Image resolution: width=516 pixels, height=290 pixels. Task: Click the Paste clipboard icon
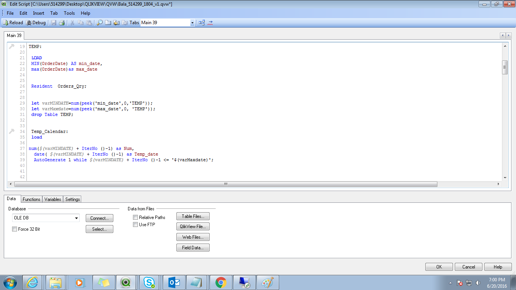(x=89, y=23)
